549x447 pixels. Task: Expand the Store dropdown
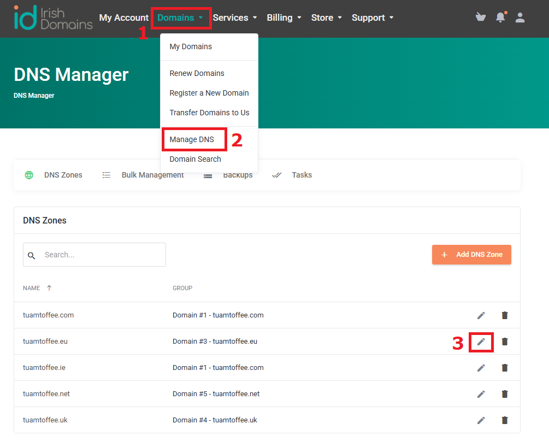pos(326,17)
